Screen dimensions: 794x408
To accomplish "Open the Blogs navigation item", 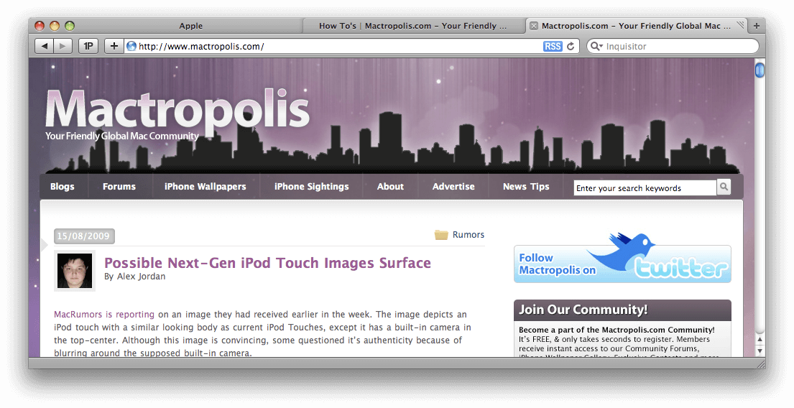I will point(63,186).
